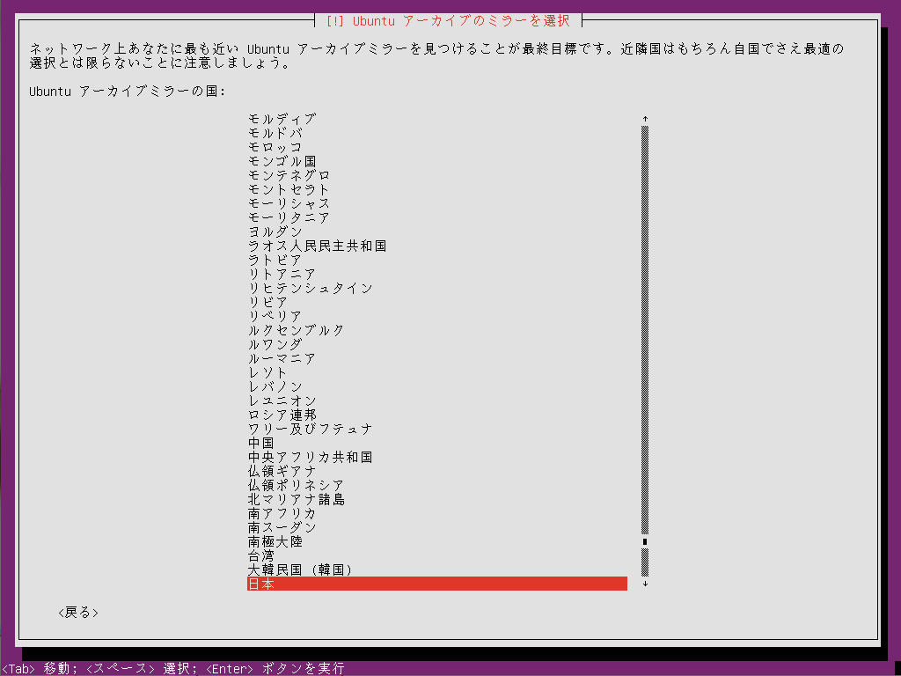Choose ラトビア from the list
The image size is (901, 676).
click(275, 260)
